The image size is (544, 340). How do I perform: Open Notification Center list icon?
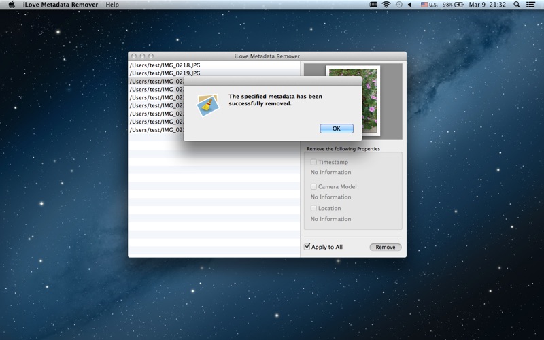530,5
